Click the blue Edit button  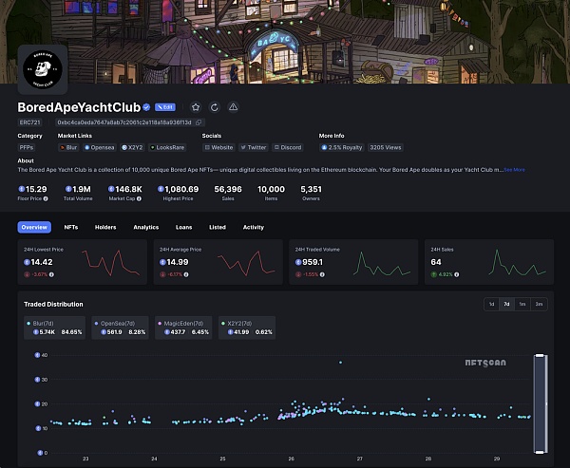click(x=165, y=107)
